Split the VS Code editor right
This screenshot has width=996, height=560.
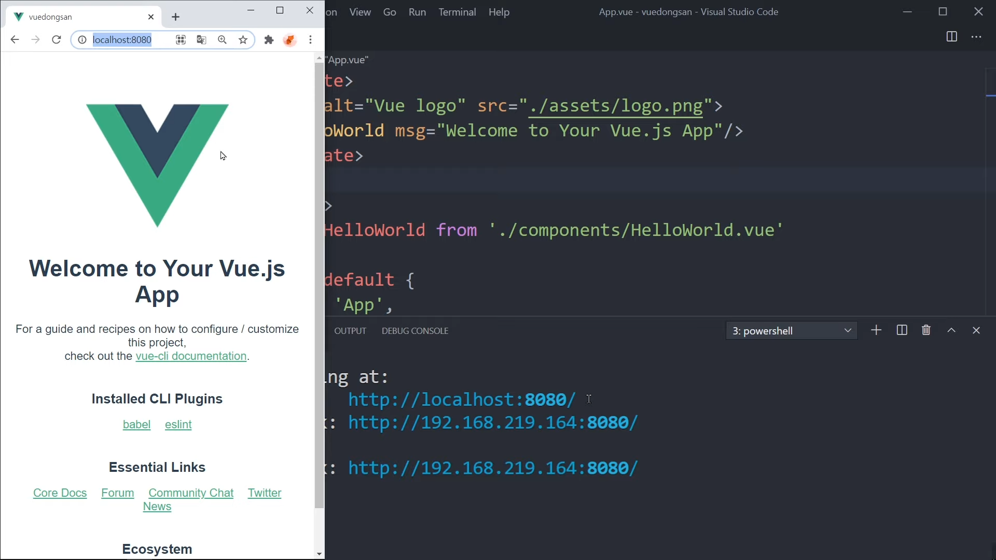[951, 37]
